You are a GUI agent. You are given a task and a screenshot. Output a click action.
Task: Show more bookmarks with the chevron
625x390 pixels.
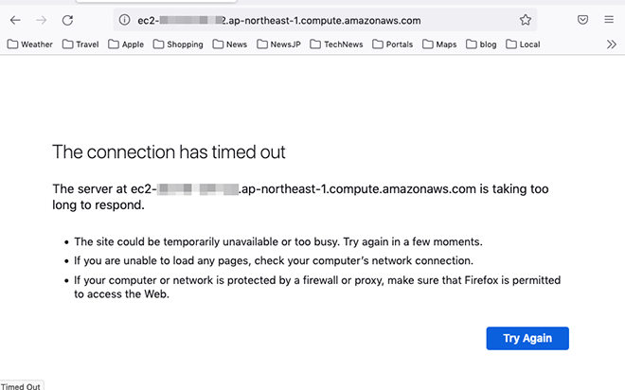click(612, 44)
